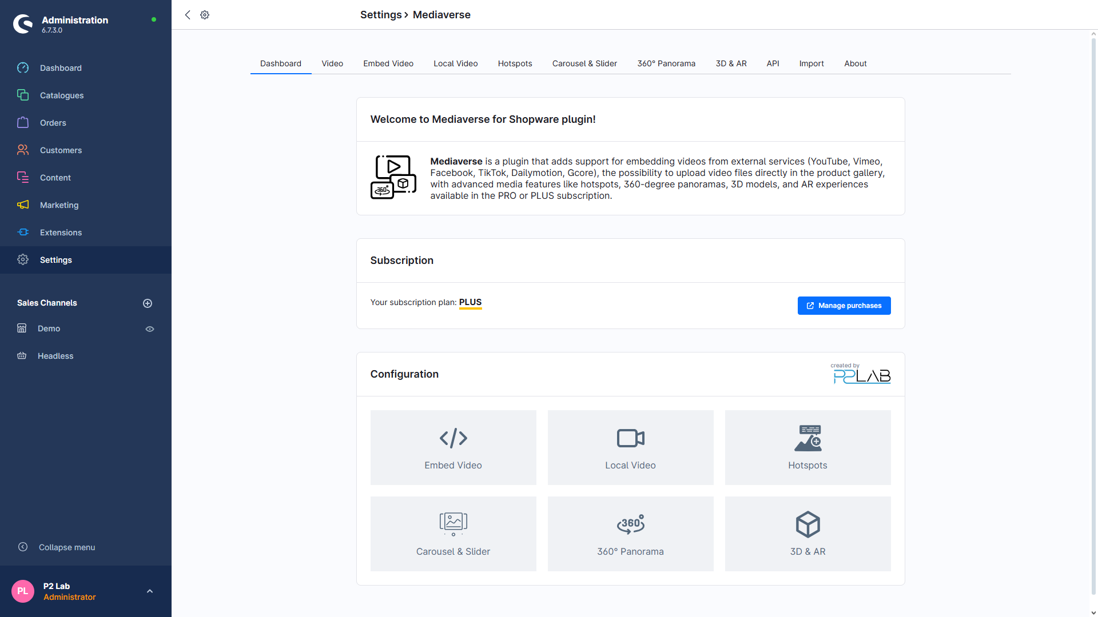Image resolution: width=1098 pixels, height=617 pixels.
Task: Open 360° Panorama configuration card
Action: click(x=631, y=534)
